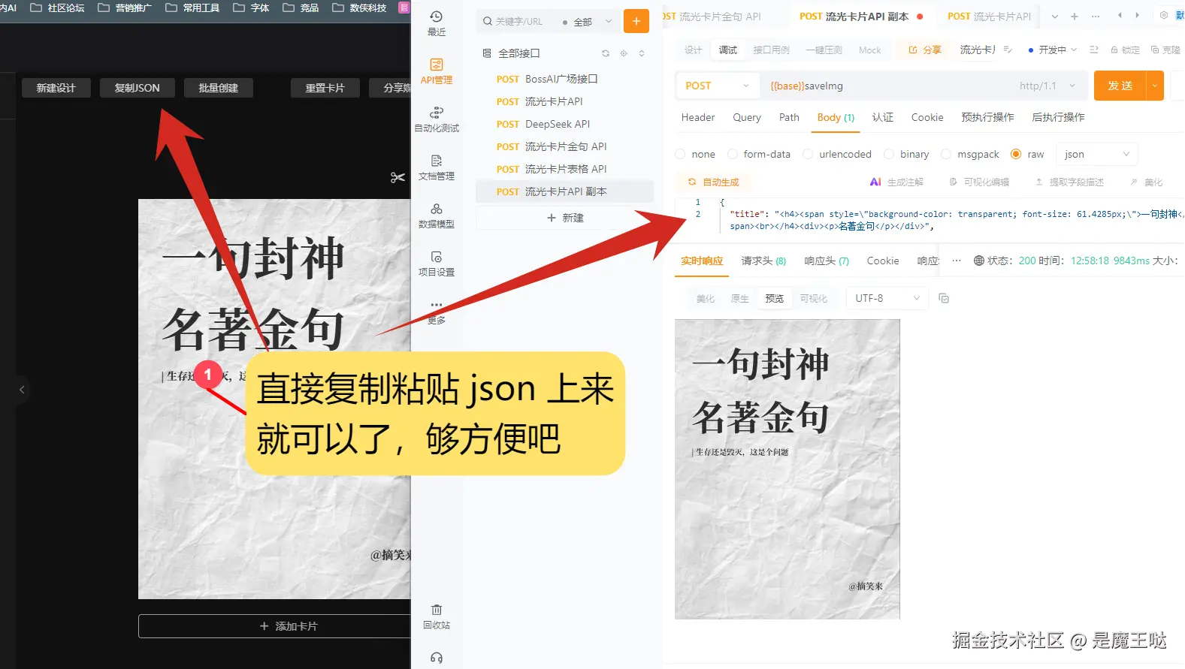Toggle expand-collapse arrows next to 全部接口
The height and width of the screenshot is (669, 1185).
642,53
